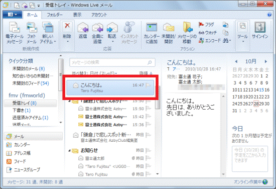Click the 削除 red X icon
The height and width of the screenshot is (189, 276).
pos(67,26)
